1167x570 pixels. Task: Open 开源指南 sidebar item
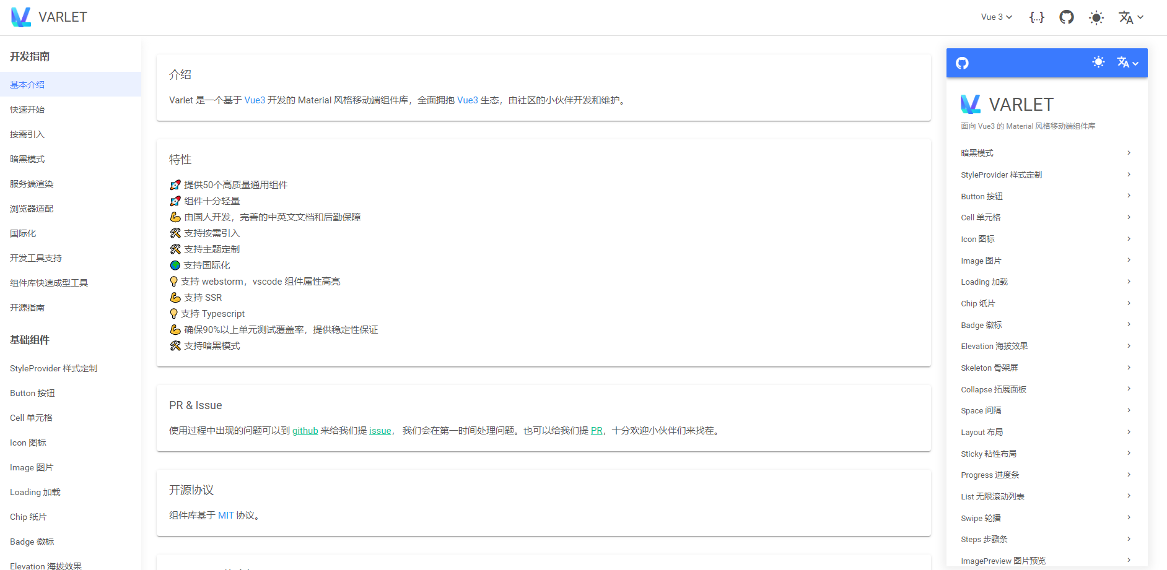coord(71,308)
